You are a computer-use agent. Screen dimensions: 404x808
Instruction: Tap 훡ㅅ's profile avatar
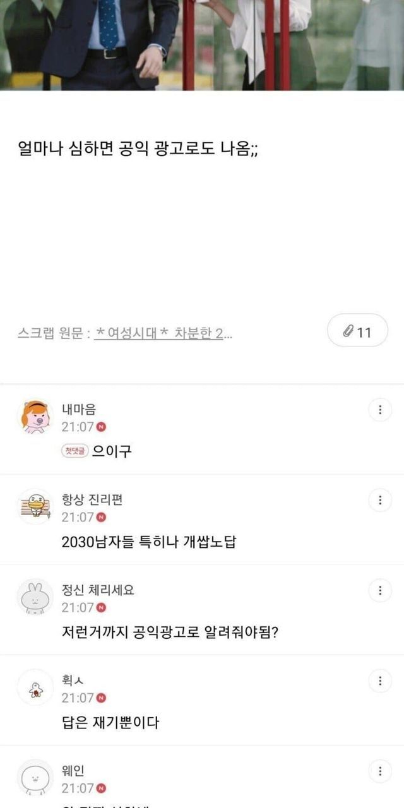(35, 687)
